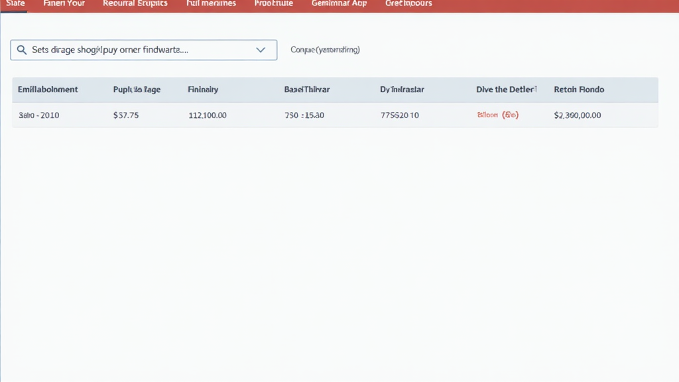Click the 'Conque(yememding)' link
Image resolution: width=679 pixels, height=382 pixels.
click(325, 50)
